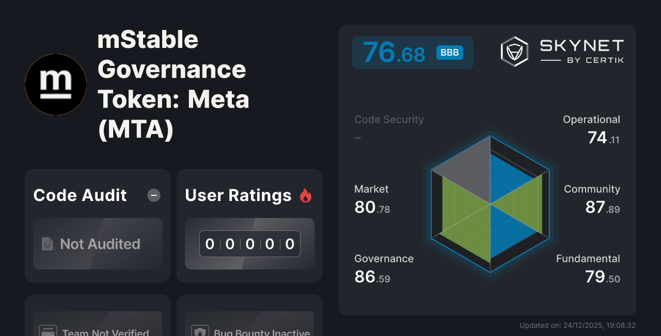Click the Bug Bounty Inactive shield icon

tap(200, 332)
